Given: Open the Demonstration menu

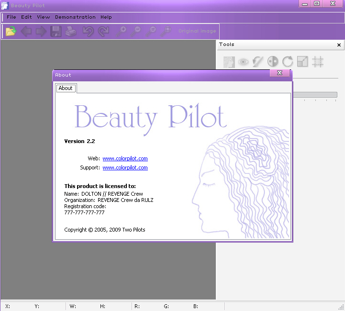Looking at the screenshot, I should pyautogui.click(x=75, y=17).
